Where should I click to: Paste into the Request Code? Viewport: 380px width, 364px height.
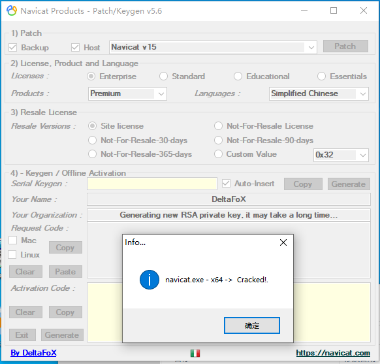pyautogui.click(x=65, y=272)
